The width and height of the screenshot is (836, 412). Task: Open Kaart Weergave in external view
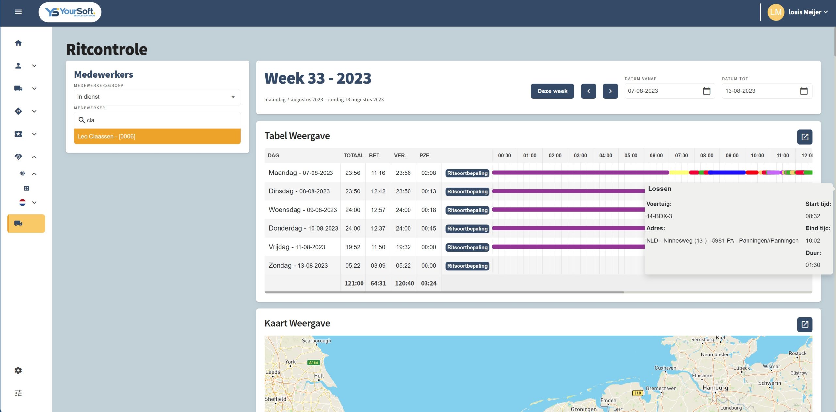coord(805,324)
